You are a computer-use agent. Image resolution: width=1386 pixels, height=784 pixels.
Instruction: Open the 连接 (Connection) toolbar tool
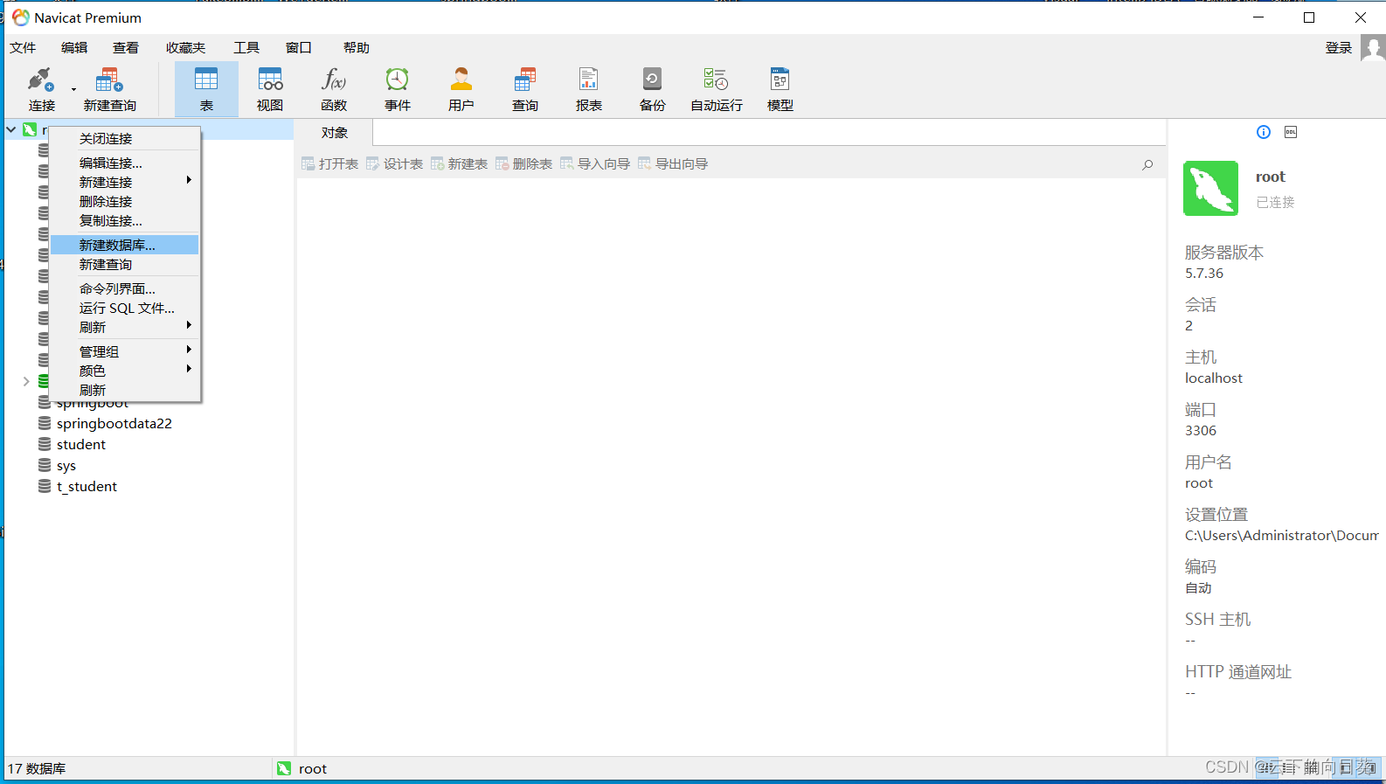tap(41, 89)
